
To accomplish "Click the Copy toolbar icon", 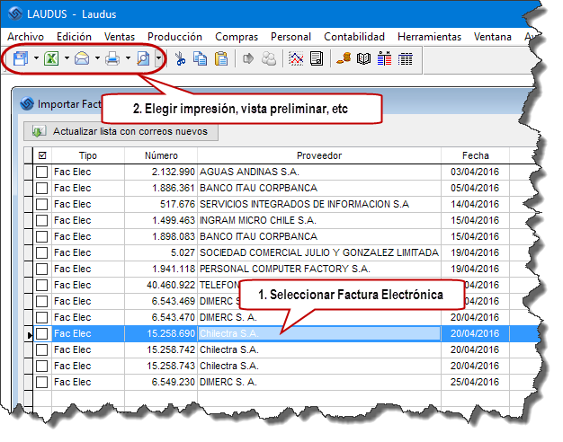I will [200, 58].
